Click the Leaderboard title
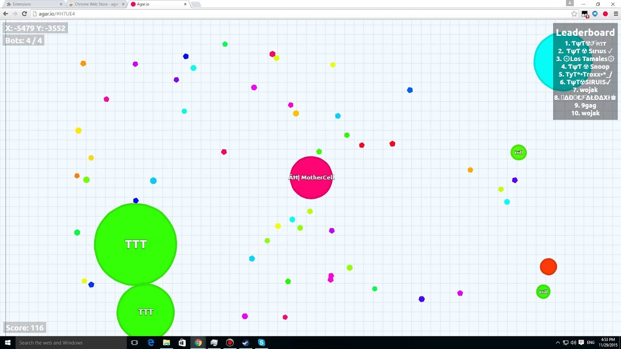 click(x=585, y=32)
